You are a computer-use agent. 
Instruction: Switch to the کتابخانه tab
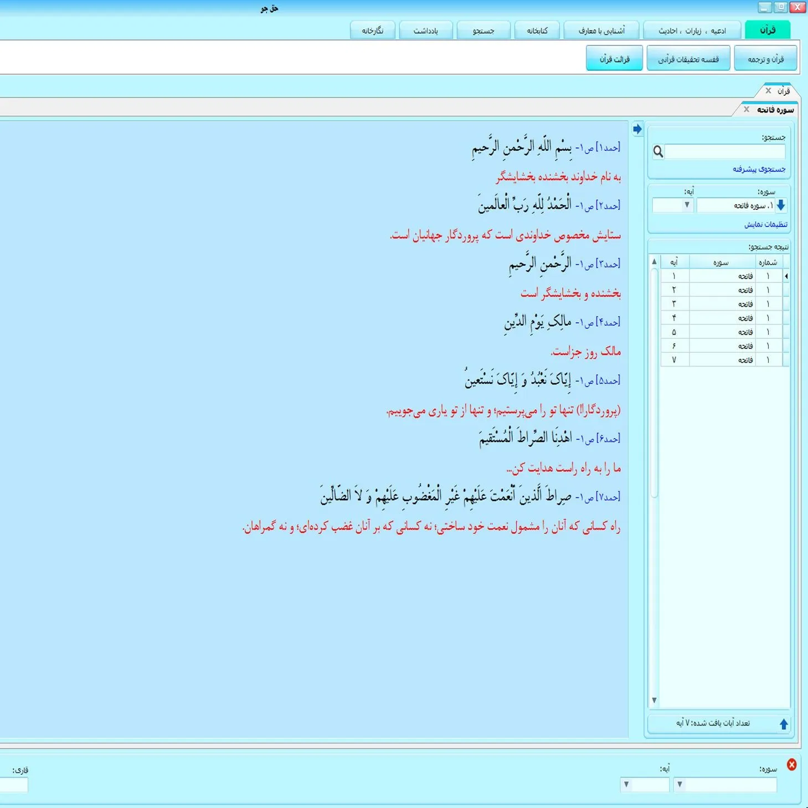537,30
